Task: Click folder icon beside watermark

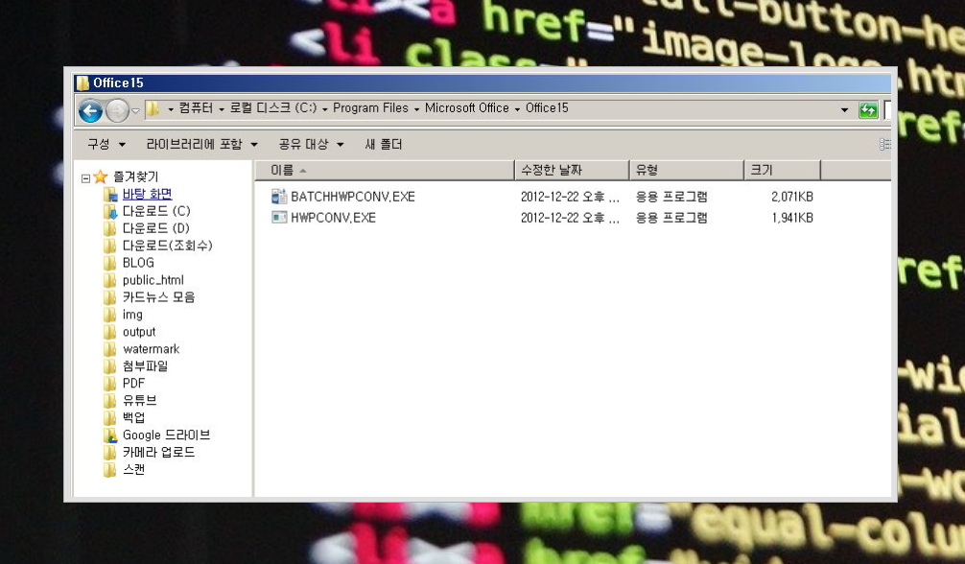Action: 110,349
